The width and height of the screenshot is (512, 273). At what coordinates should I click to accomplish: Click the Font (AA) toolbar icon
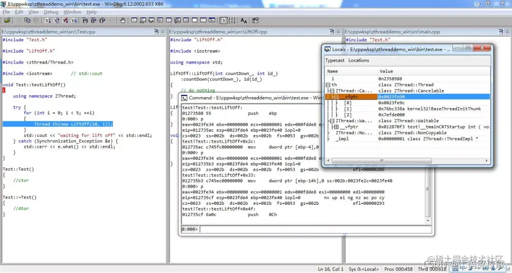click(x=244, y=20)
